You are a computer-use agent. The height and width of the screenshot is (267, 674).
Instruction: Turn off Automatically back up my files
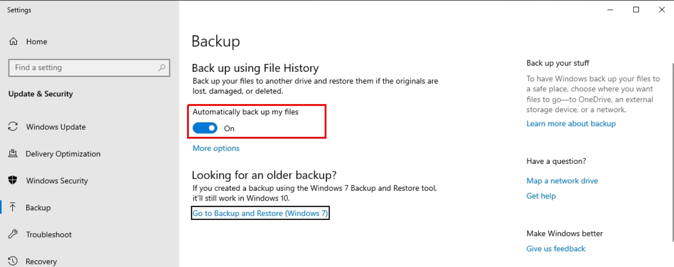(x=205, y=128)
